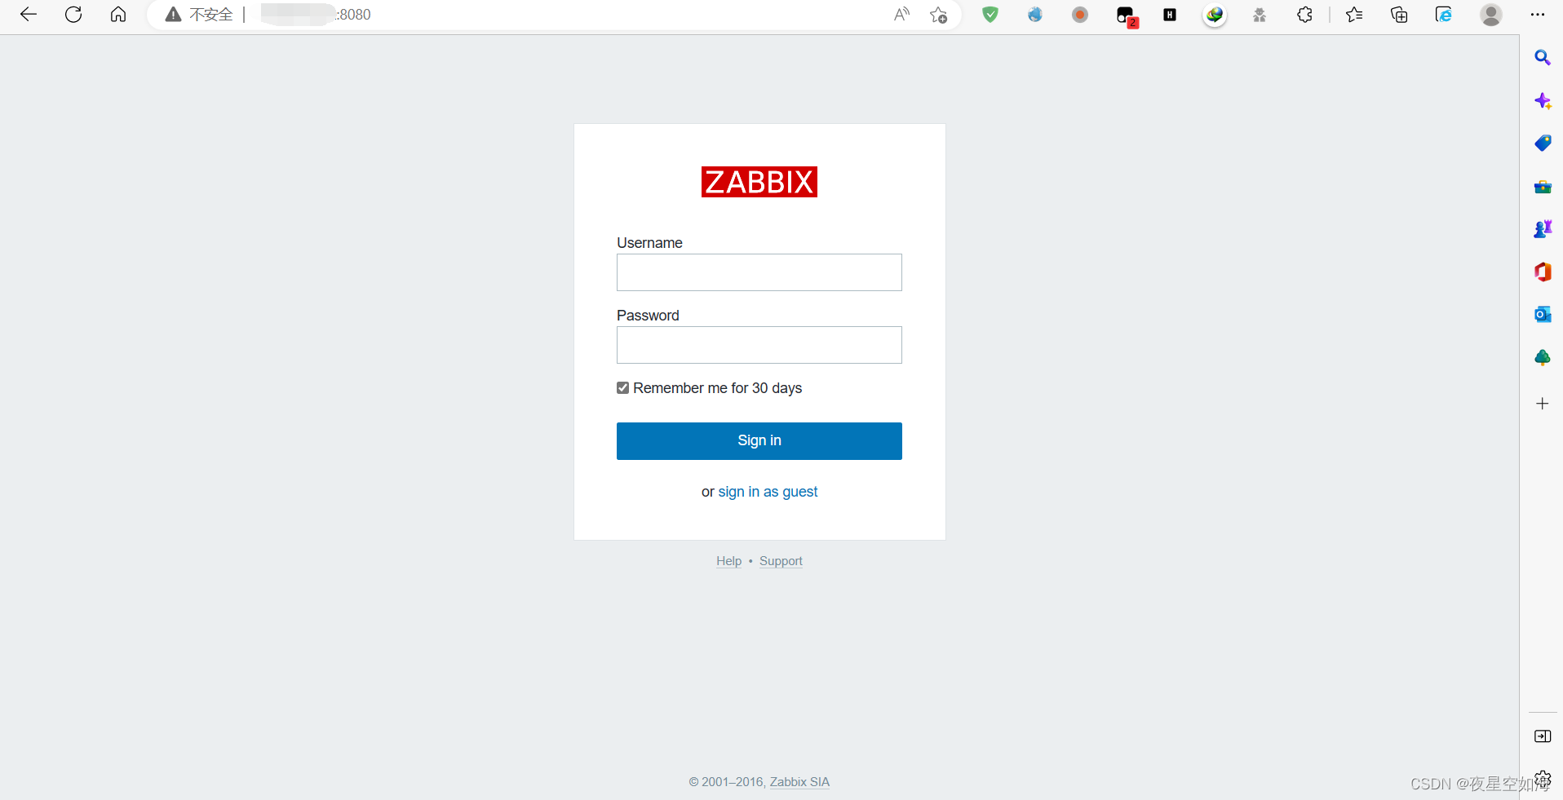This screenshot has height=800, width=1563.
Task: Open the sidebar shopping tag icon
Action: [1543, 144]
